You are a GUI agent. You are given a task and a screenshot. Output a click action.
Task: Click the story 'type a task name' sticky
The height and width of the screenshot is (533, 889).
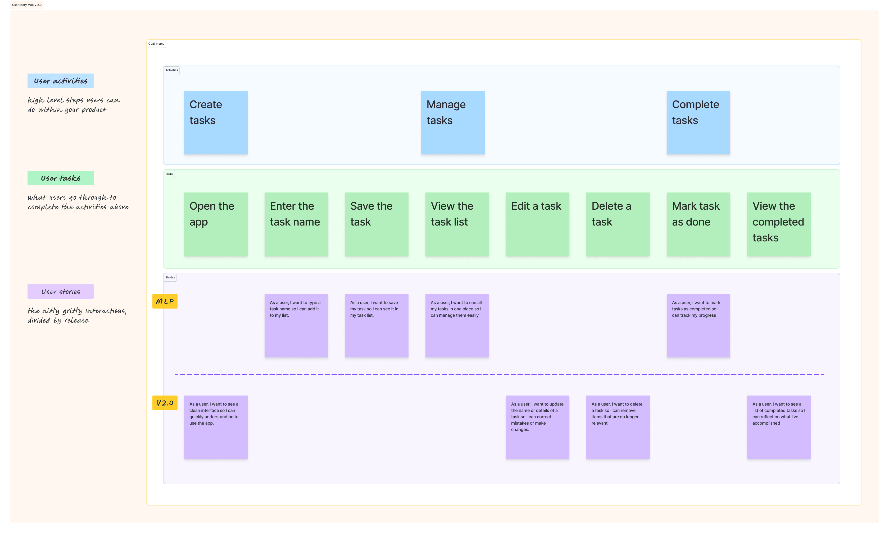coord(296,326)
